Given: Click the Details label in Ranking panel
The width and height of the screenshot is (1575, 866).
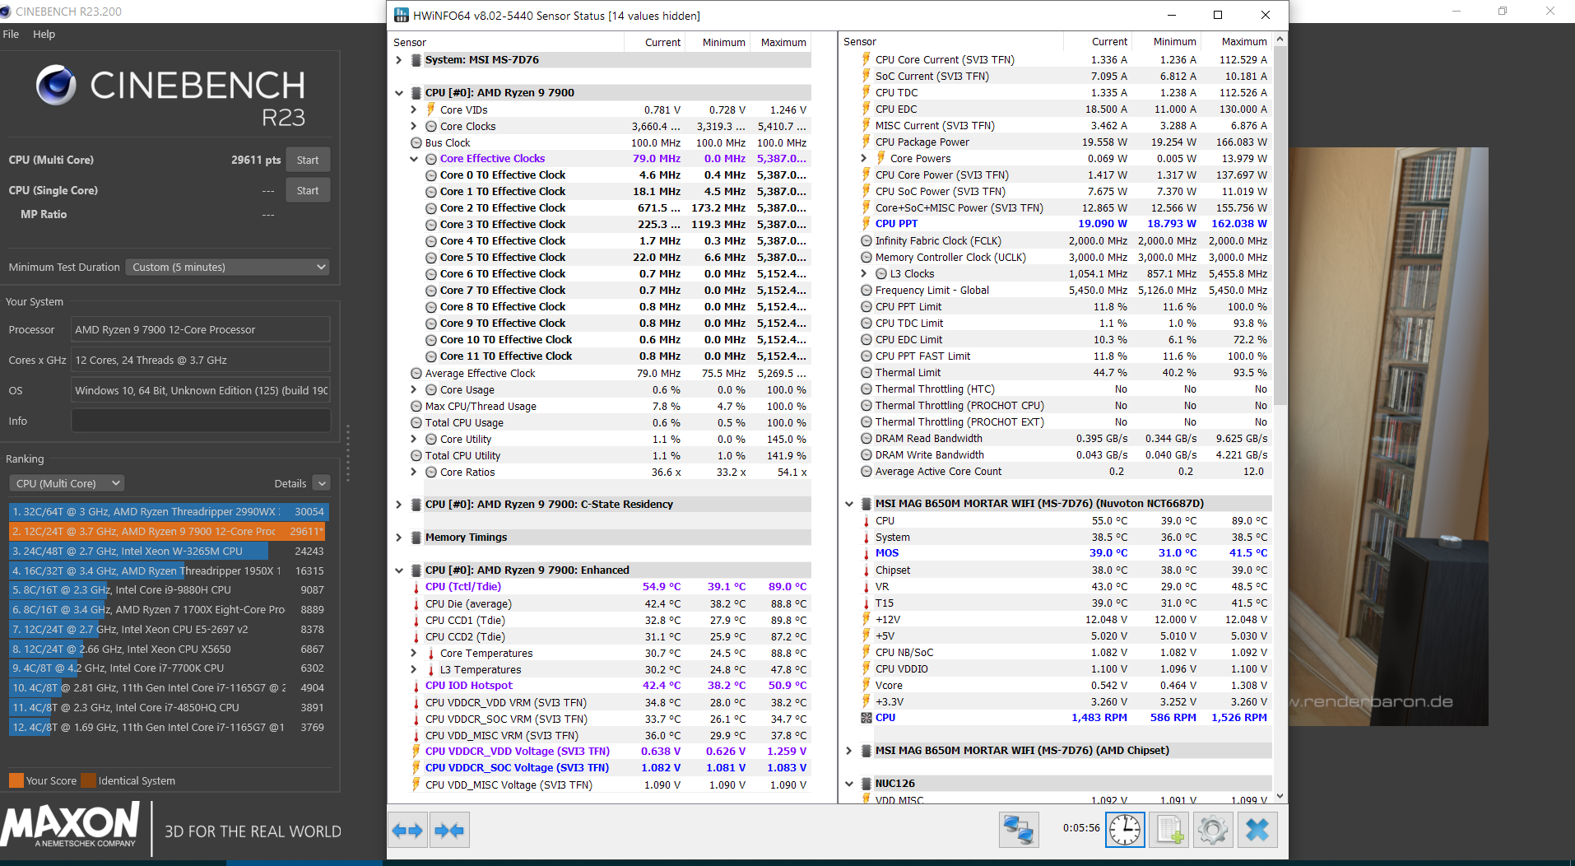Looking at the screenshot, I should coord(290,483).
